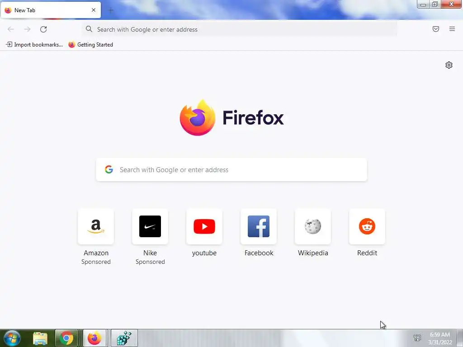Open Getting Started bookmark

pyautogui.click(x=90, y=45)
